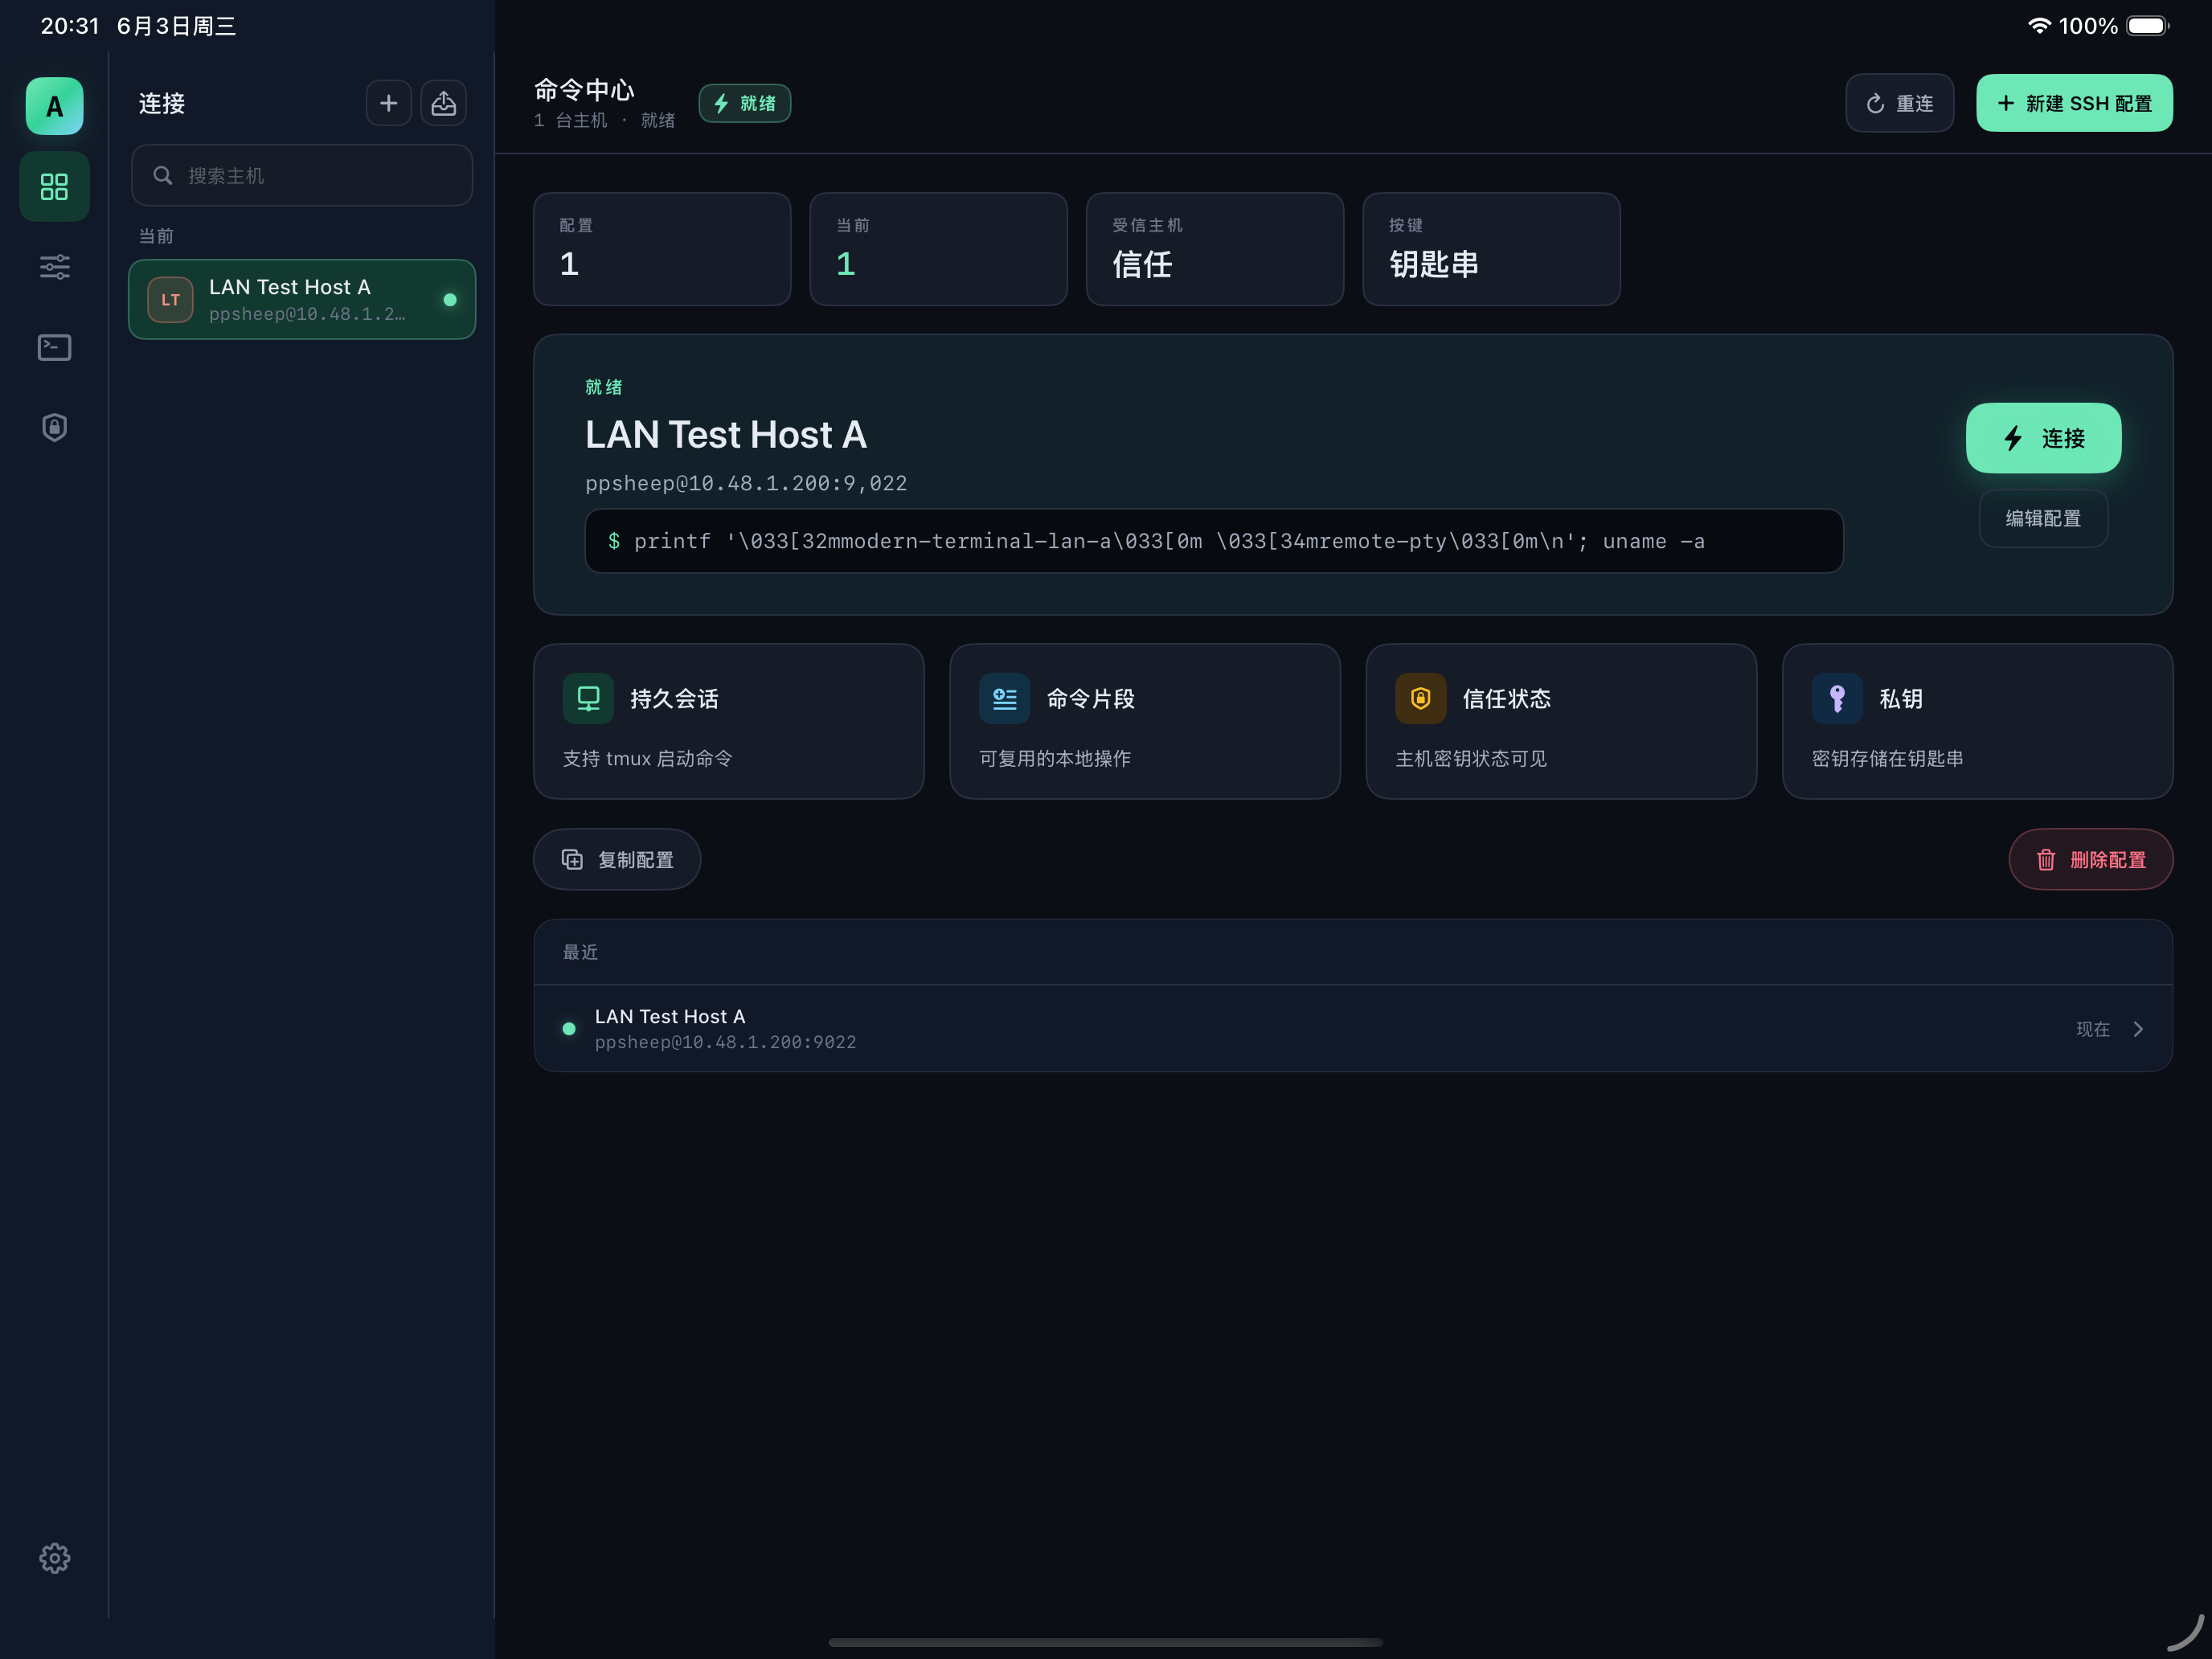This screenshot has height=1659, width=2212.
Task: Open the 持久会话 persistent session card
Action: tap(729, 722)
